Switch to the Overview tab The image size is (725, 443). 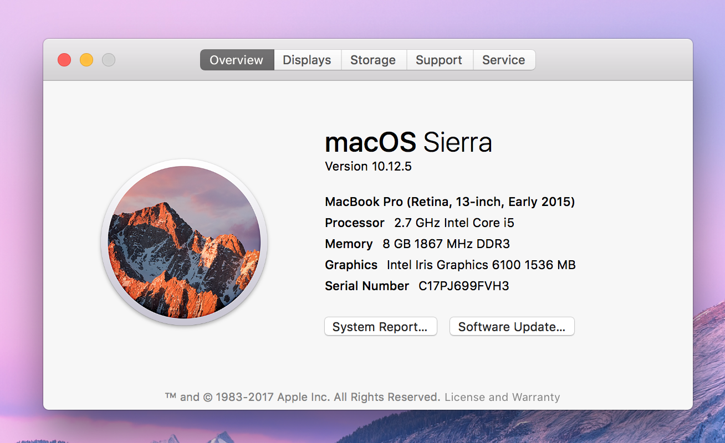237,60
